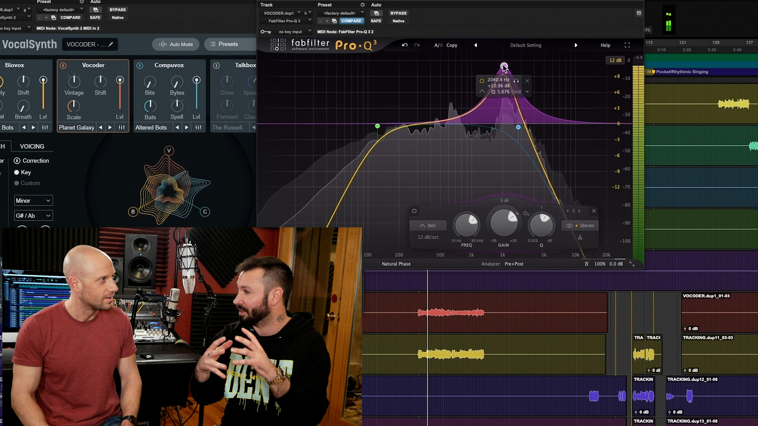Open FabFilter Pro-Q 3 insert selector

click(287, 21)
